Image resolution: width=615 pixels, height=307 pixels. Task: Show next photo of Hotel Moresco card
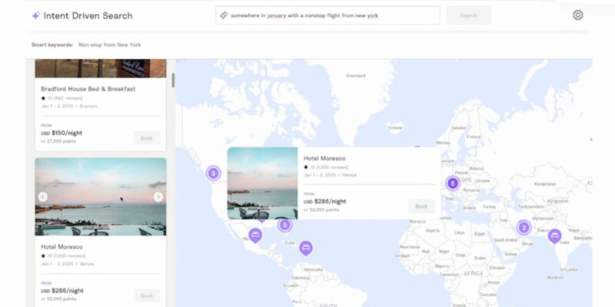click(158, 197)
